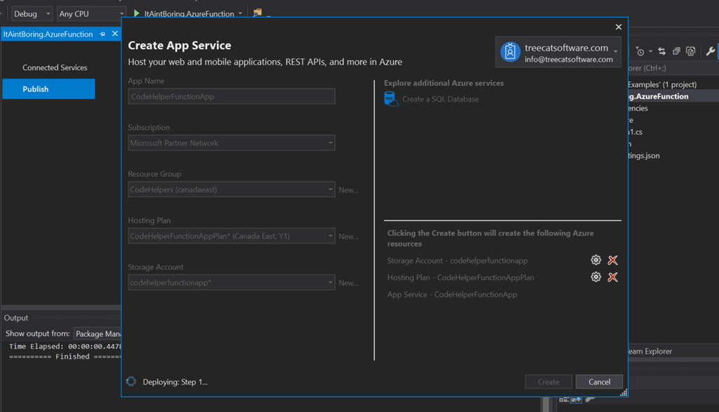Screen dimensions: 719x412
Task: Select the .cs file in Solution Explorer
Action: click(635, 132)
